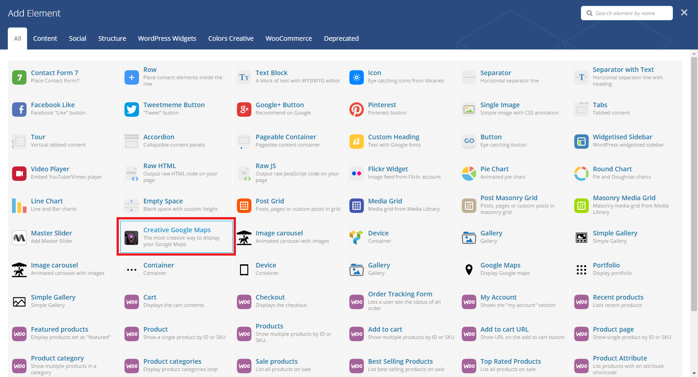Click the Raw HTML code icon
This screenshot has width=698, height=377.
pos(132,174)
